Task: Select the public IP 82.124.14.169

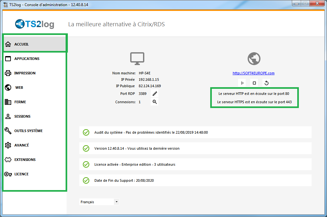Action: tap(150, 86)
